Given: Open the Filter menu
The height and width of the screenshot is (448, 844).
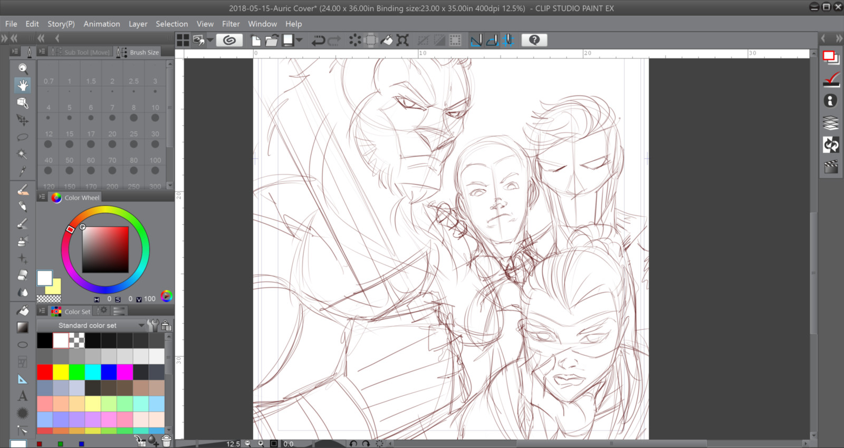Looking at the screenshot, I should coord(231,24).
